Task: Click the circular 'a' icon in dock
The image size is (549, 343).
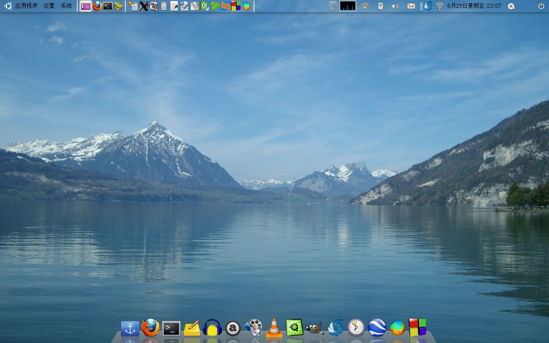Action: [x=233, y=328]
